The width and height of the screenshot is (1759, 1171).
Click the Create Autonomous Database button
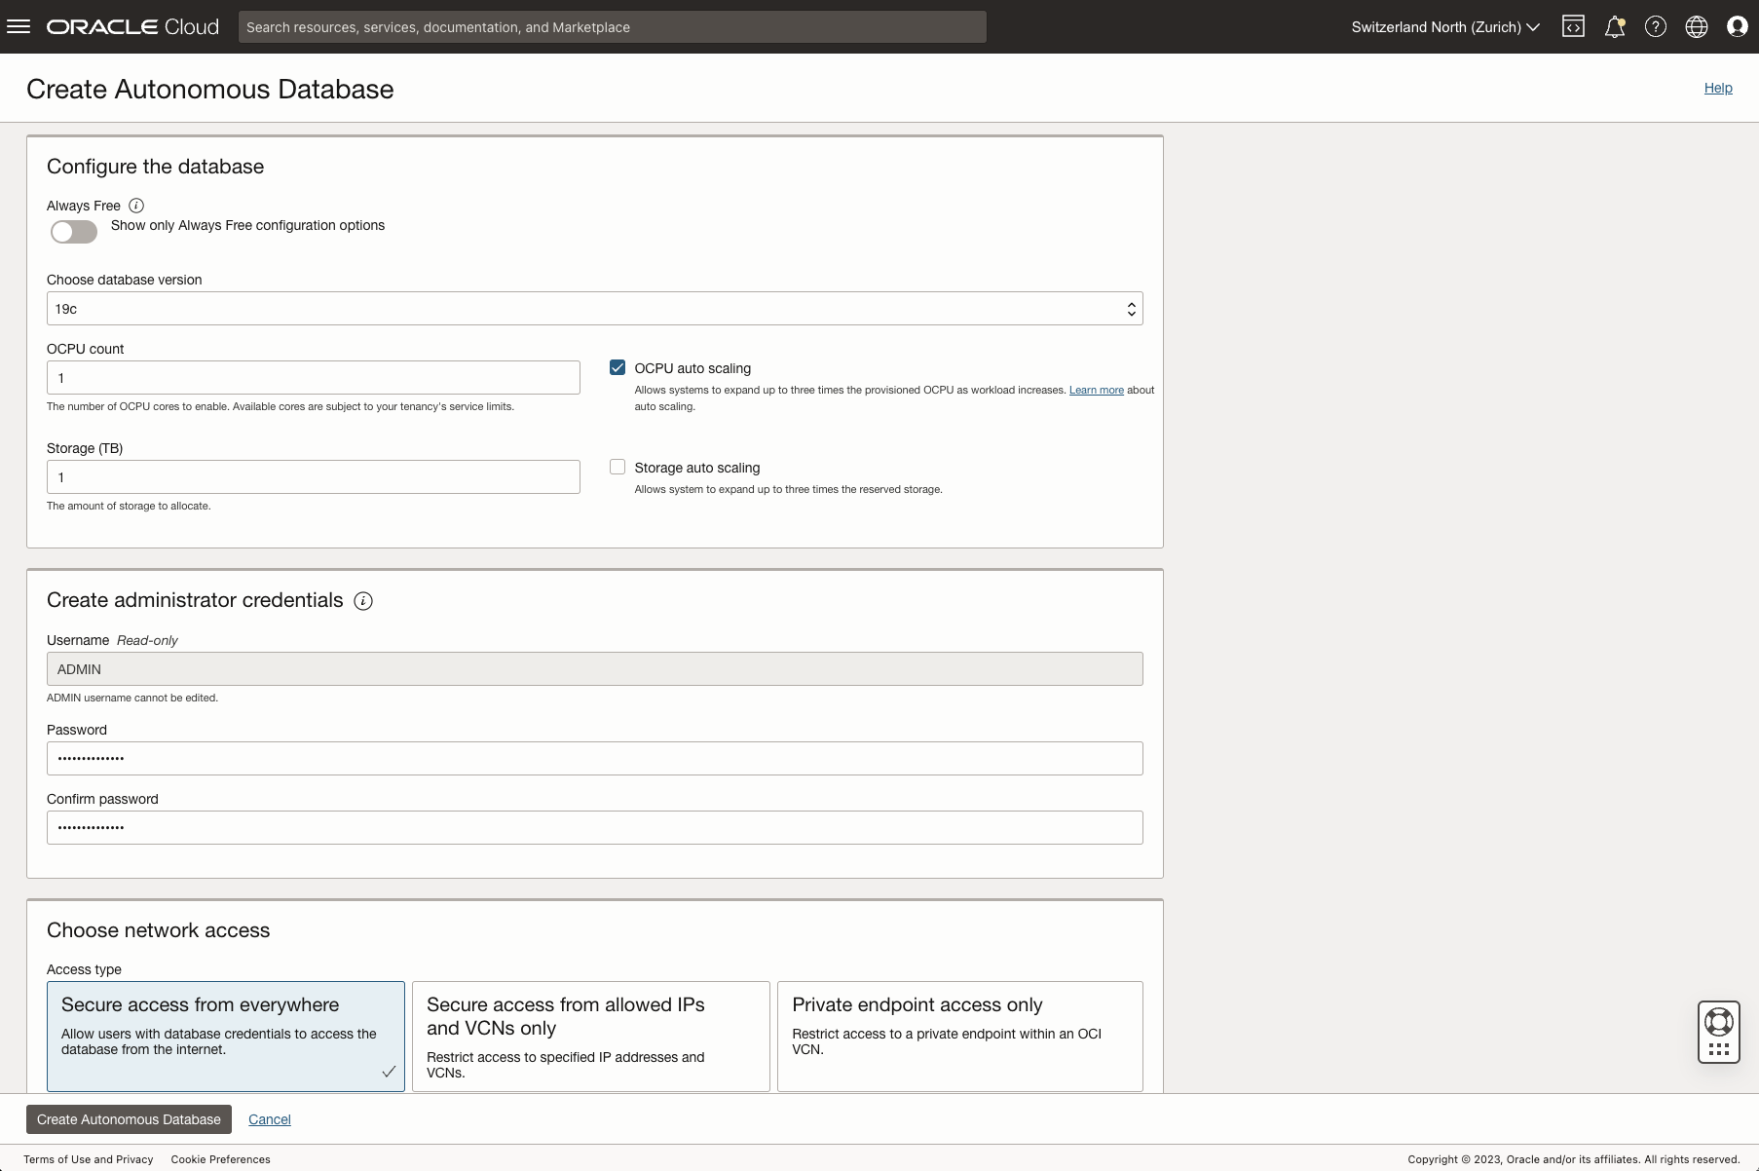129,1119
